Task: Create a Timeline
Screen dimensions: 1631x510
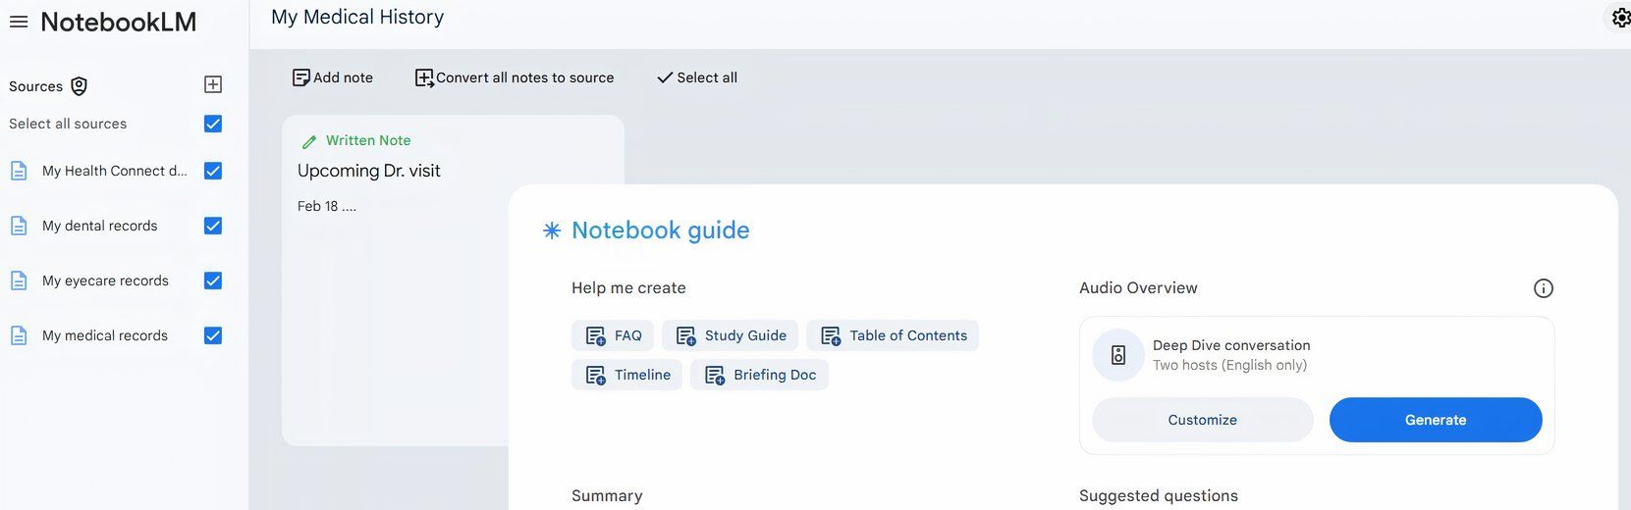Action: coord(626,375)
